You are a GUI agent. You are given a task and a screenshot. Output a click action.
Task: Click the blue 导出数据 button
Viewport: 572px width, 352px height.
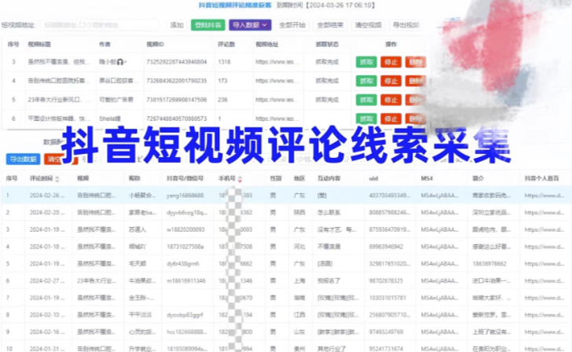pos(23,159)
